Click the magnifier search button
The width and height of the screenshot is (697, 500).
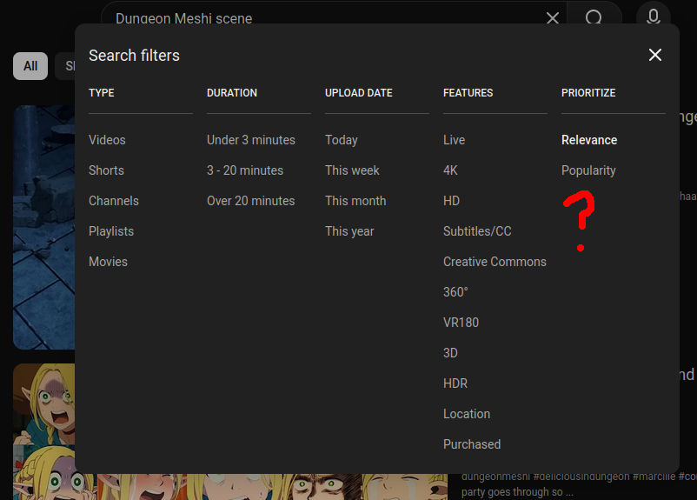coord(594,17)
